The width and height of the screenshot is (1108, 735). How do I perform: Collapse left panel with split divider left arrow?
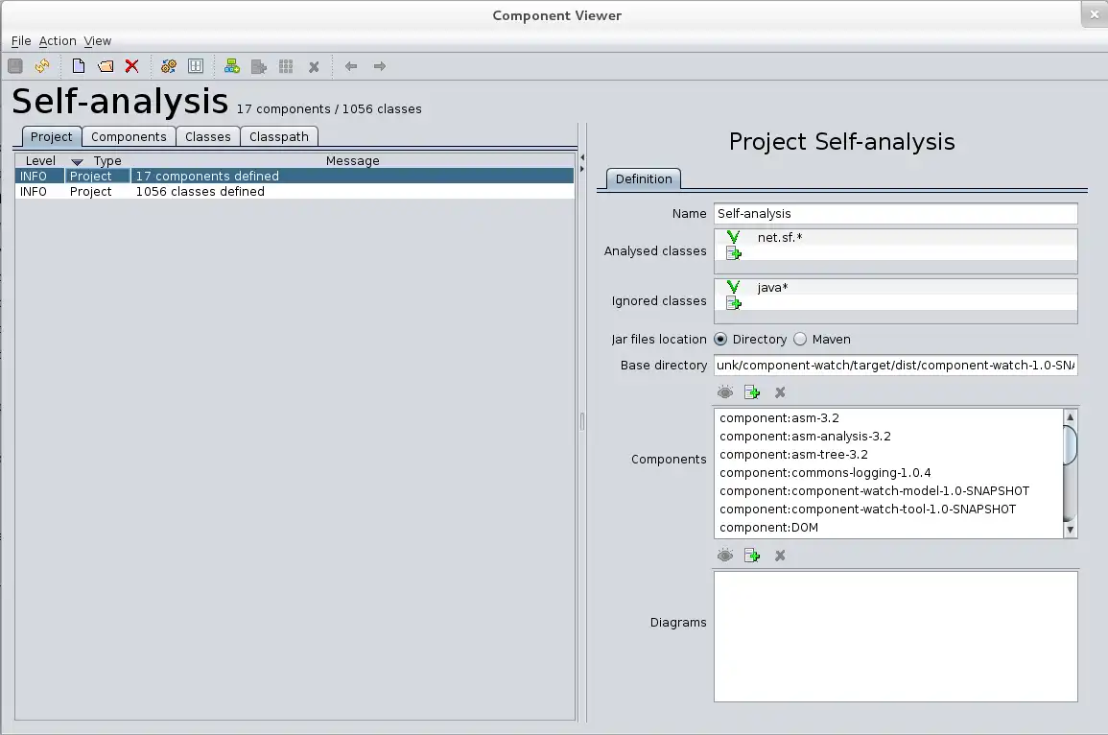[x=582, y=157]
